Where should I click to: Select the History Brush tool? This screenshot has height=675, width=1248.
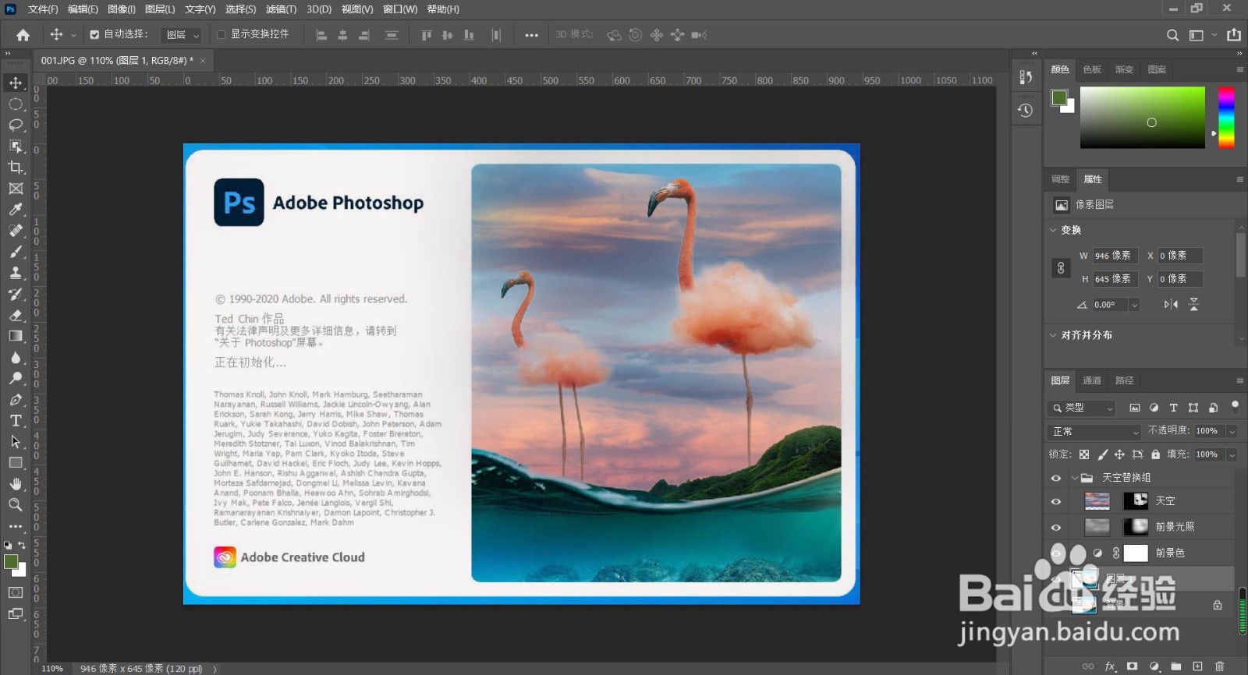click(x=16, y=294)
